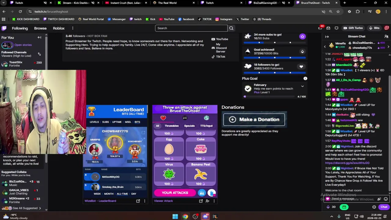The image size is (391, 220).
Task: Collapse the left For You sidebar
Action: click(39, 38)
